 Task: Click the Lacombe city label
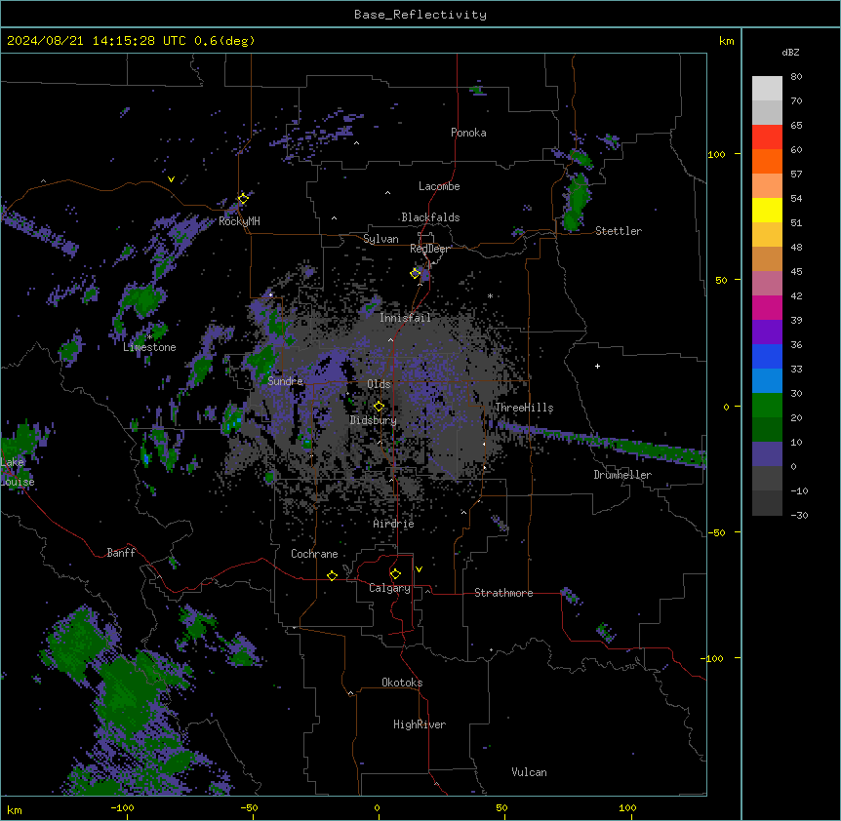(x=439, y=186)
